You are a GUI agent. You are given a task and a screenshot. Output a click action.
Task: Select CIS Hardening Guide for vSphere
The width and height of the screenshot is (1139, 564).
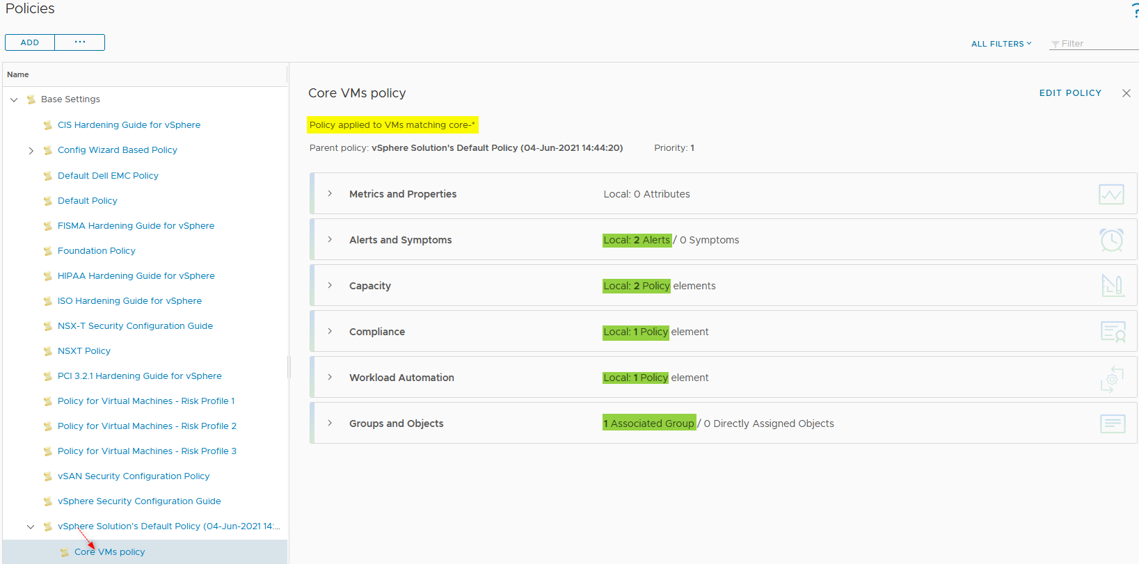pos(129,124)
